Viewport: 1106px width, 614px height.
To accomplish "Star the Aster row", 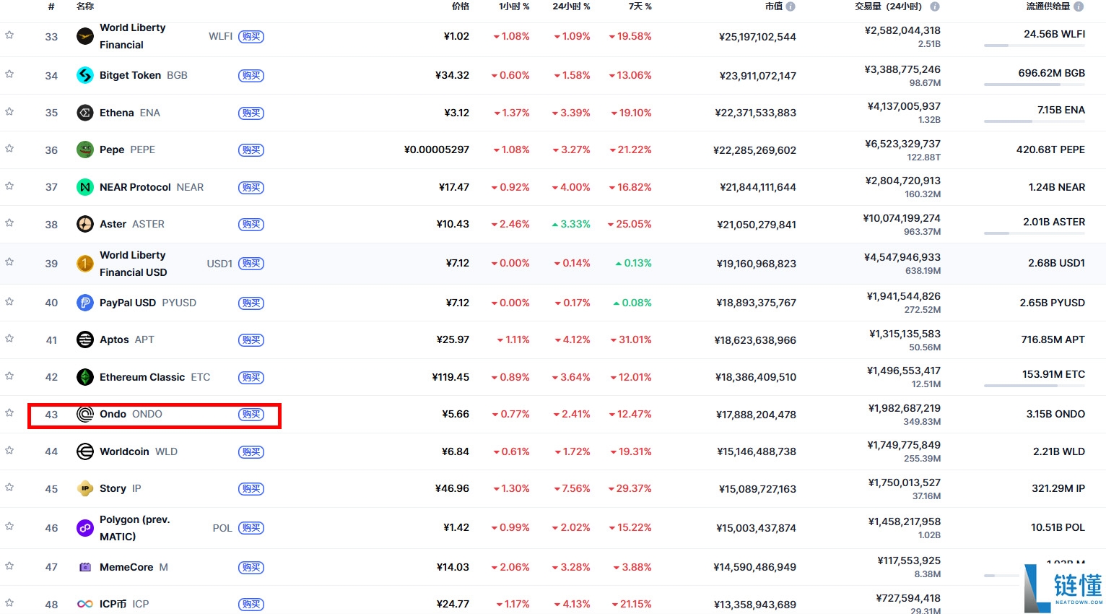I will (9, 222).
